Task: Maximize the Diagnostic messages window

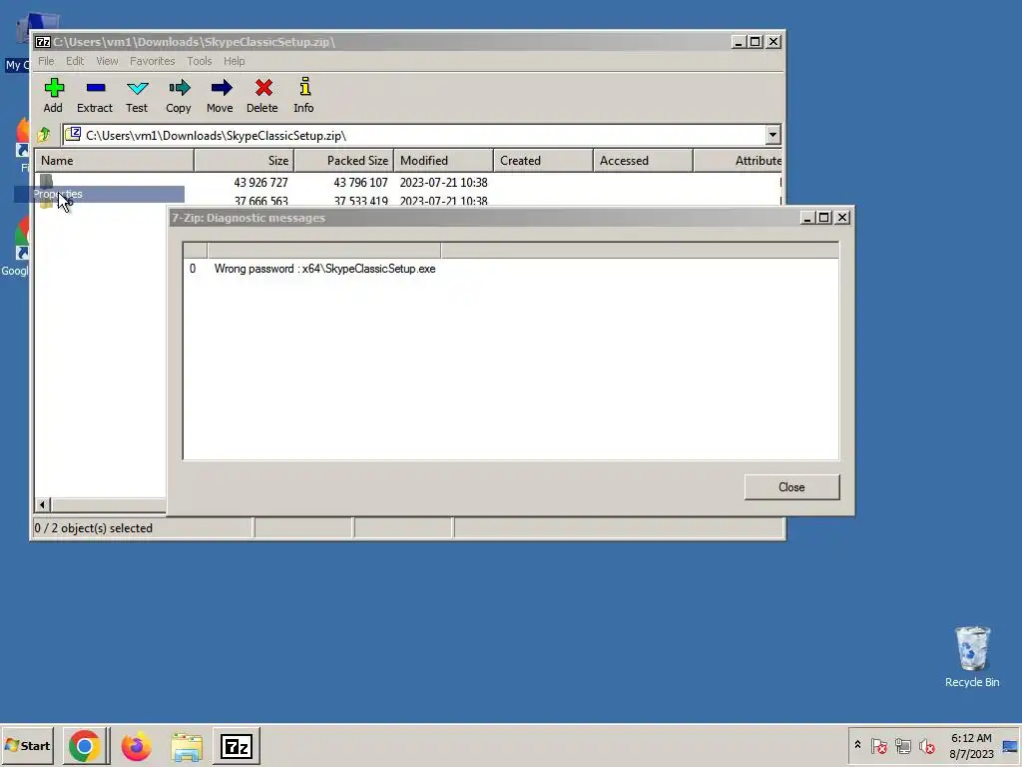Action: [x=824, y=217]
